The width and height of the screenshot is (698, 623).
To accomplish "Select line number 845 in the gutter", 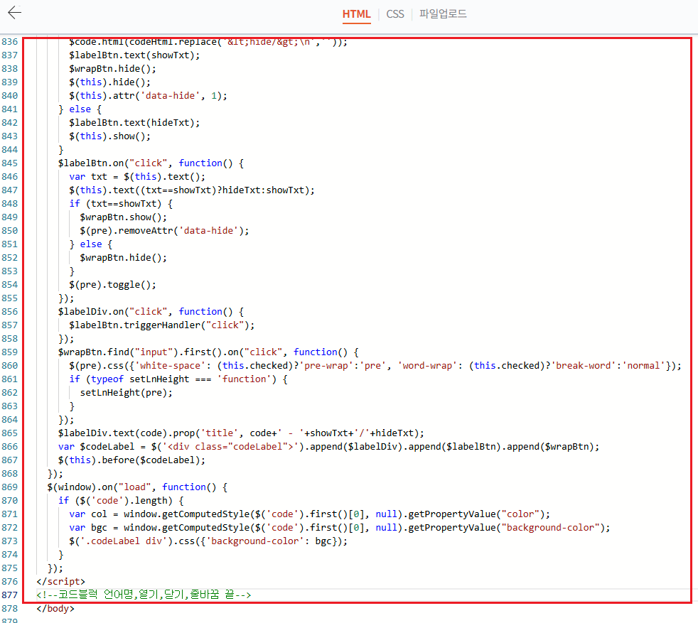I will pos(9,163).
